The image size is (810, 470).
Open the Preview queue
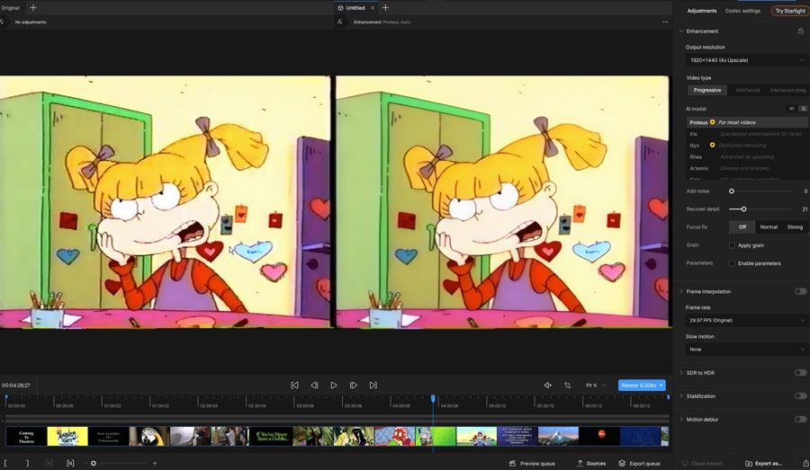[x=532, y=464]
